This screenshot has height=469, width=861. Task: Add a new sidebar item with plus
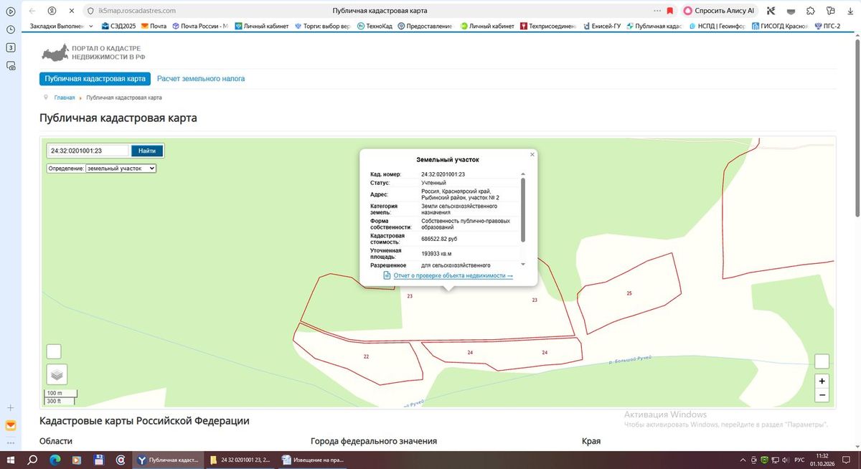(x=11, y=407)
